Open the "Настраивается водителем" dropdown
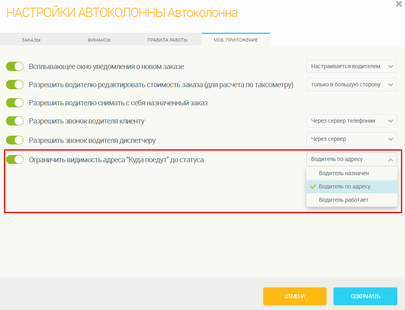This screenshot has width=405, height=310. [352, 66]
